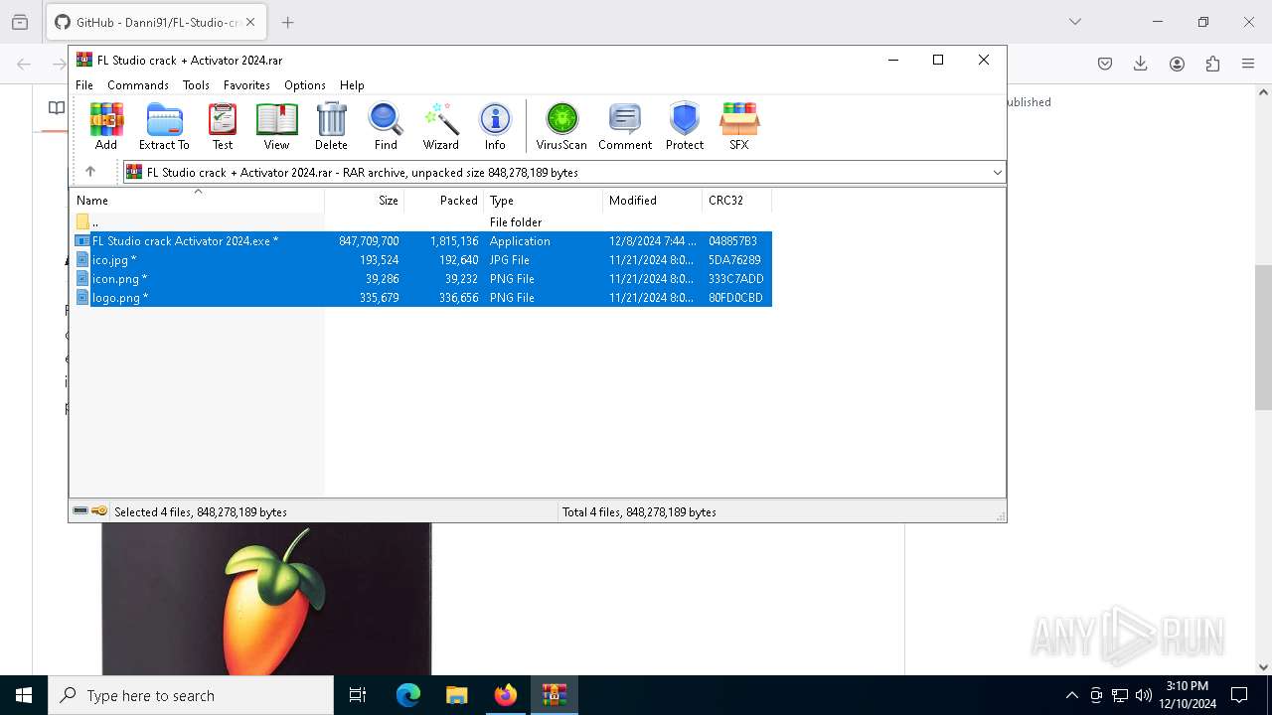Add a Comment to the archive

tap(625, 126)
